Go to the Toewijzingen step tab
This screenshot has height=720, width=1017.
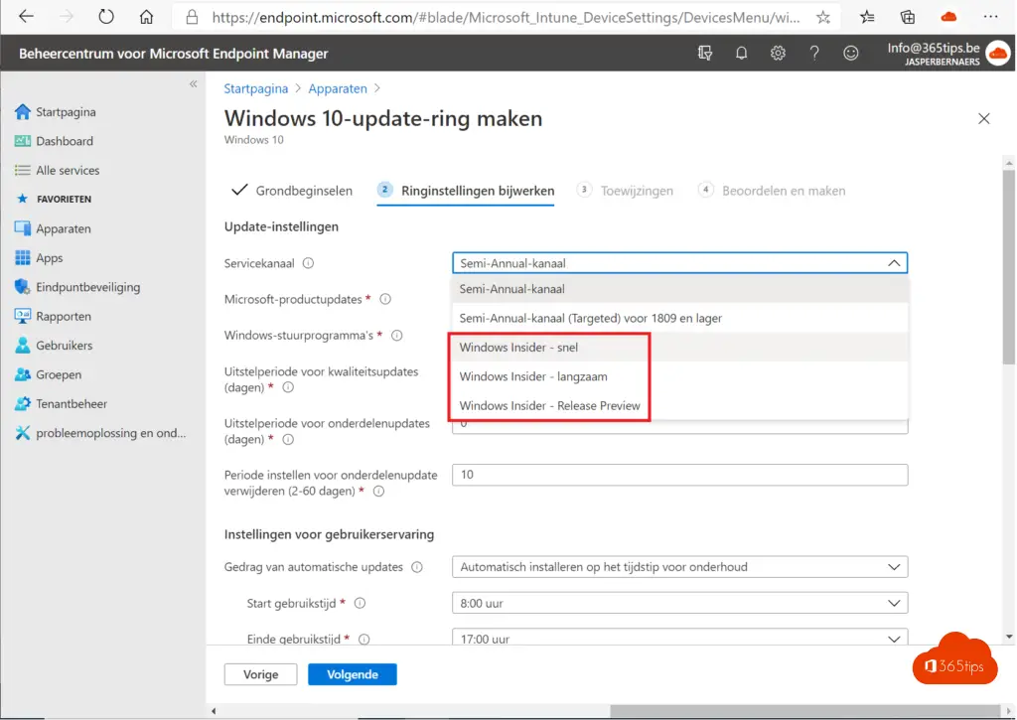click(625, 191)
